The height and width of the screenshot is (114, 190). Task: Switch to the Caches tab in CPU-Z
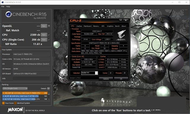tap(79, 26)
